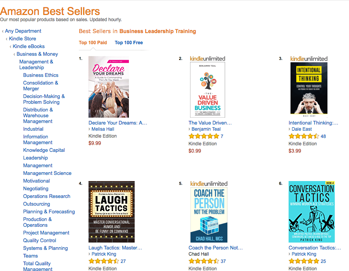Navigate up to Kindle Store category
Image resolution: width=349 pixels, height=271 pixels.
[22, 39]
